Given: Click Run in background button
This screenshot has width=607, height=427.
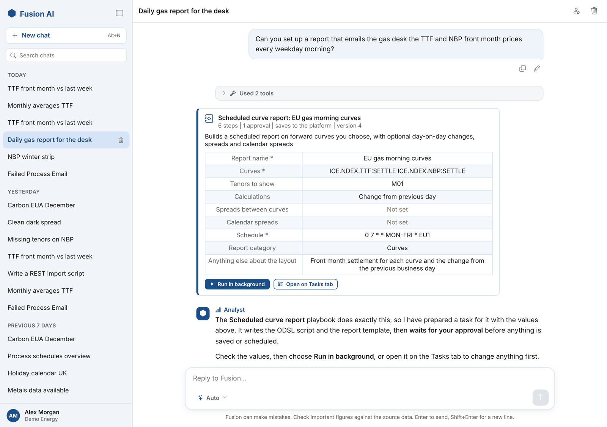Looking at the screenshot, I should [237, 284].
